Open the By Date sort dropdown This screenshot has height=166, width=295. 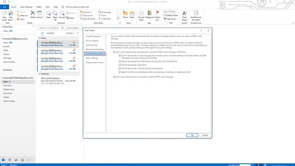[70, 33]
